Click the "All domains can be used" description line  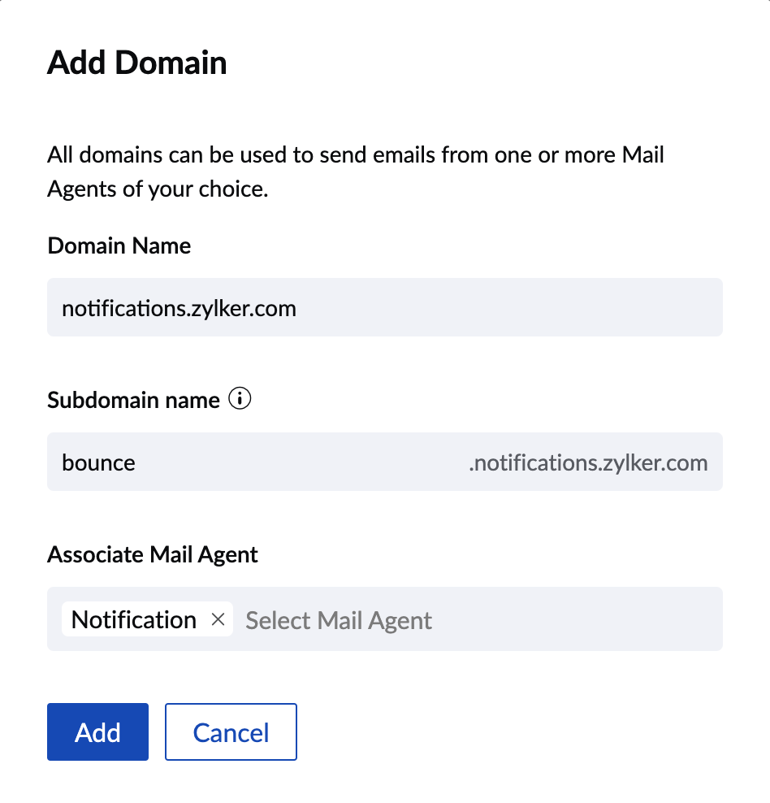pos(355,154)
